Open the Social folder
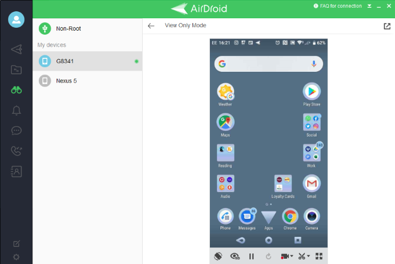 pos(312,125)
